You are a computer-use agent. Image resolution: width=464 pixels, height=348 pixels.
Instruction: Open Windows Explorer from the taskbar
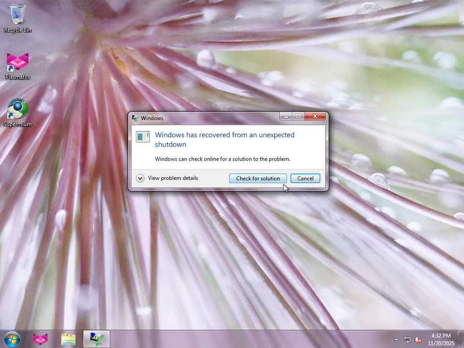pyautogui.click(x=68, y=339)
